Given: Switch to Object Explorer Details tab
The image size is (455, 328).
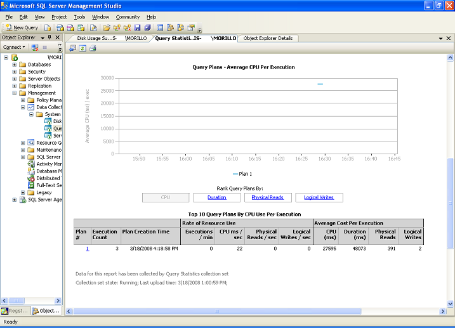Looking at the screenshot, I should click(x=268, y=38).
